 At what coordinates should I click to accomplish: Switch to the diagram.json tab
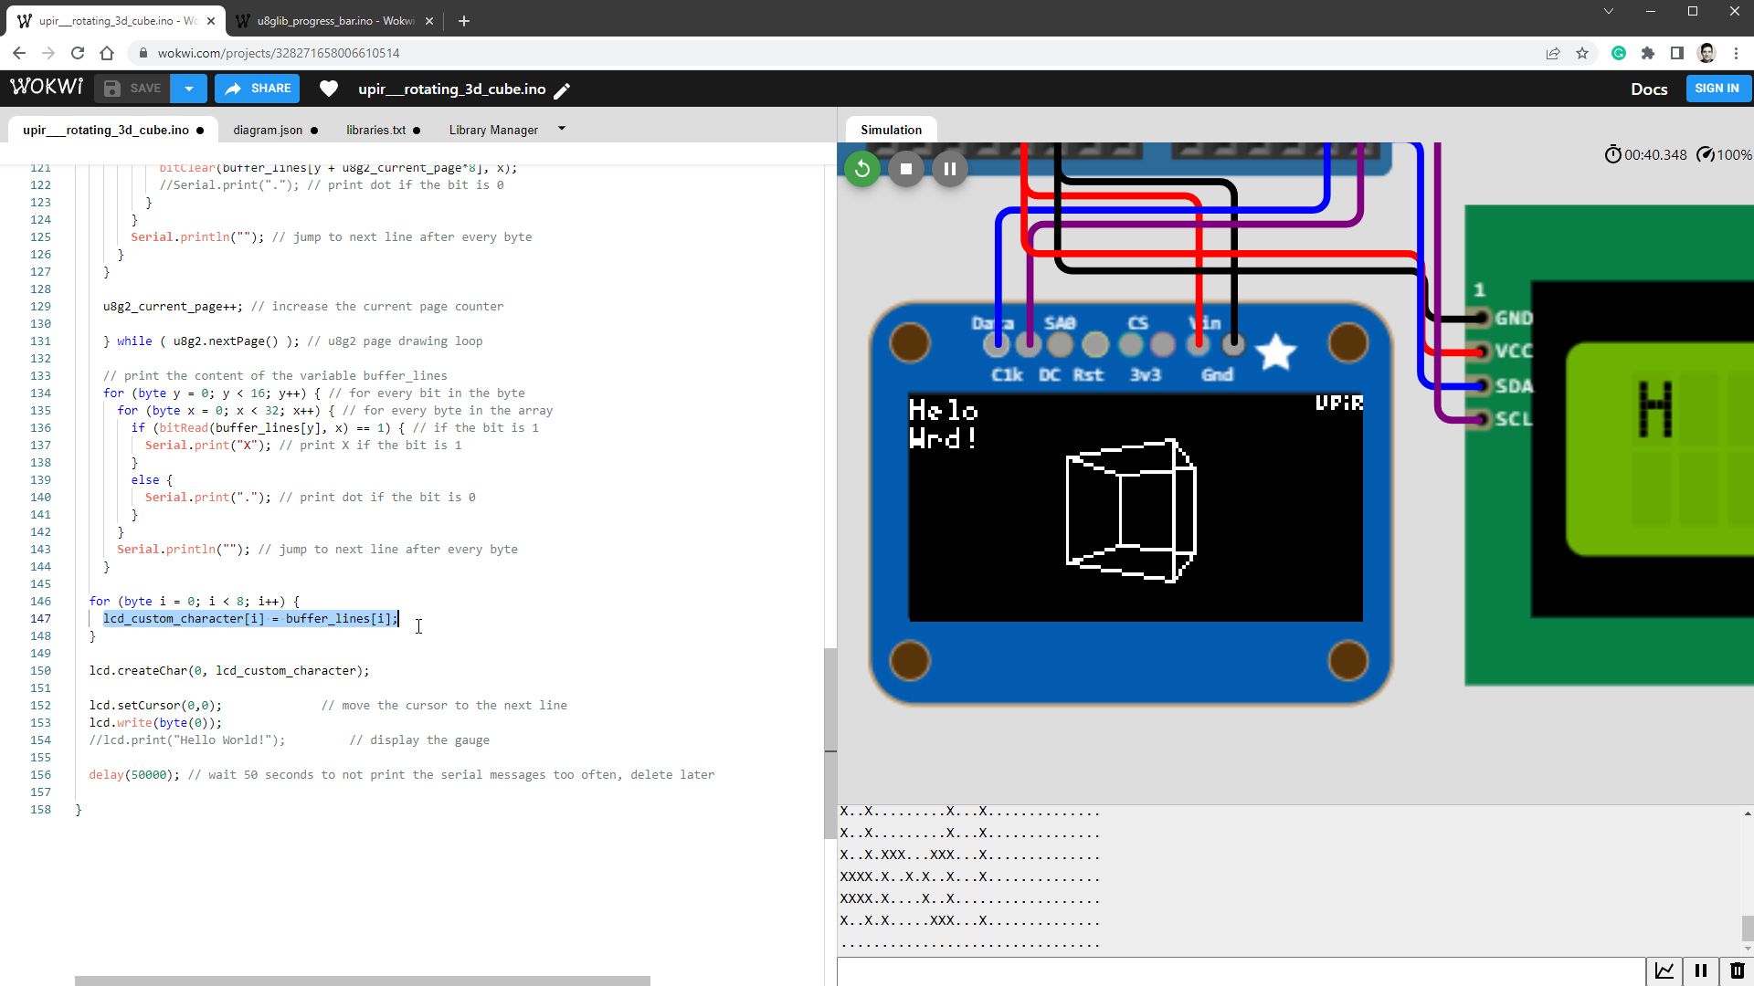coord(268,130)
